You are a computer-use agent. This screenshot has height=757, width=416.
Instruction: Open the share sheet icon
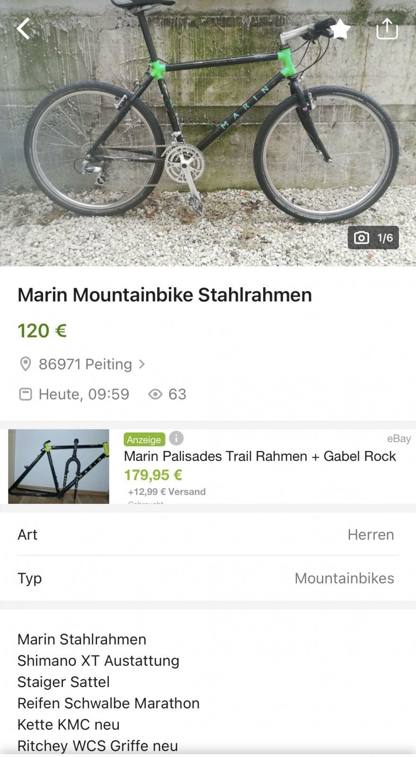(387, 29)
